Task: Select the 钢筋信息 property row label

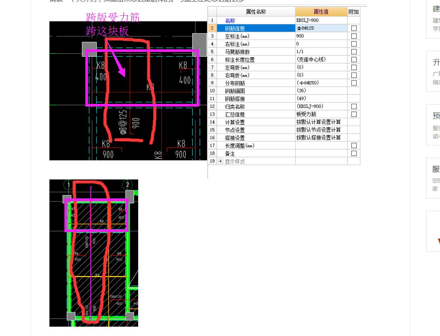Action: [235, 28]
